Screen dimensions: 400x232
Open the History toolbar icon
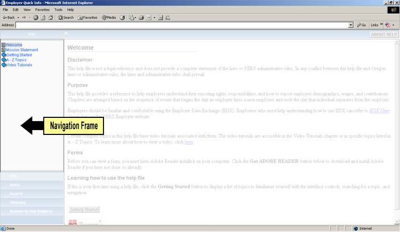[x=122, y=18]
